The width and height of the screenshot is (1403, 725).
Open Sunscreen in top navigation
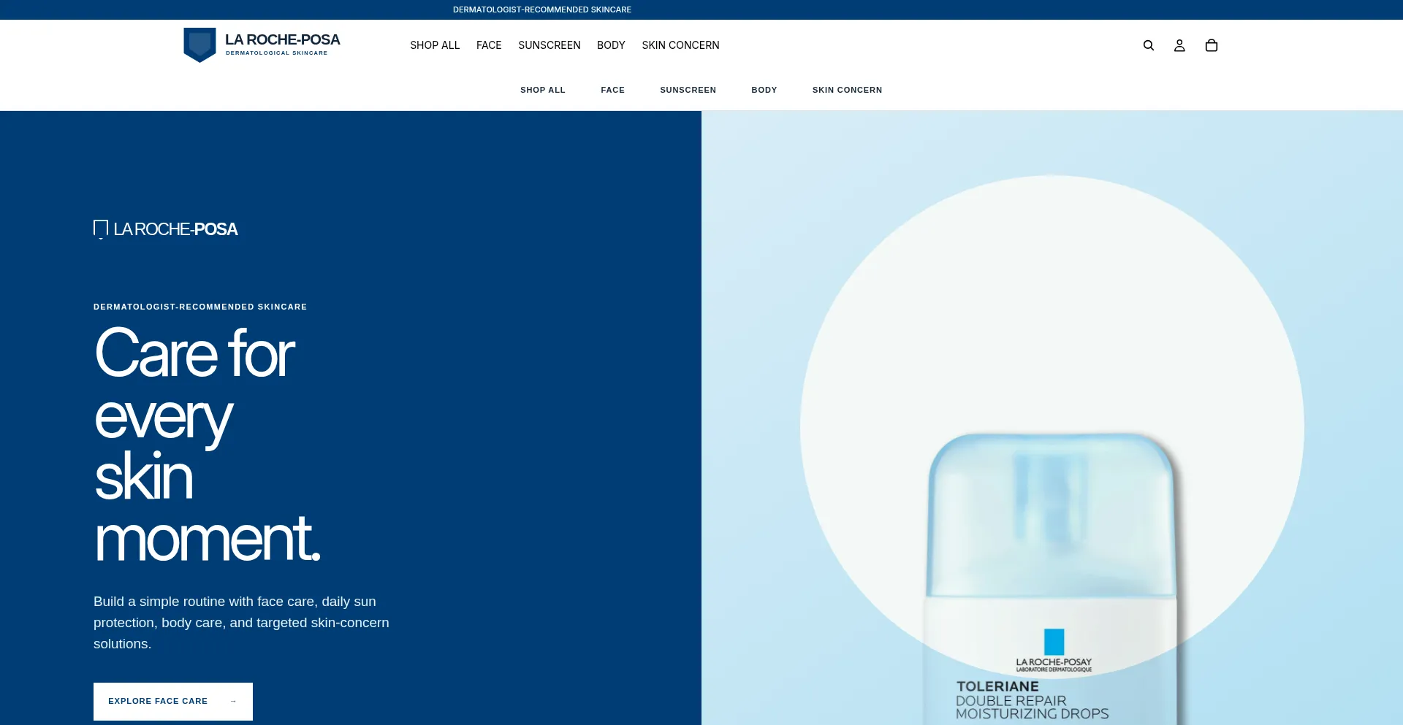[550, 45]
